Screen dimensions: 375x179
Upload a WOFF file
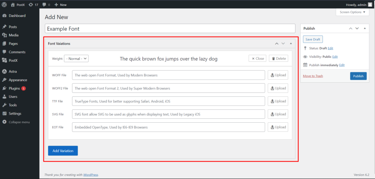point(278,75)
